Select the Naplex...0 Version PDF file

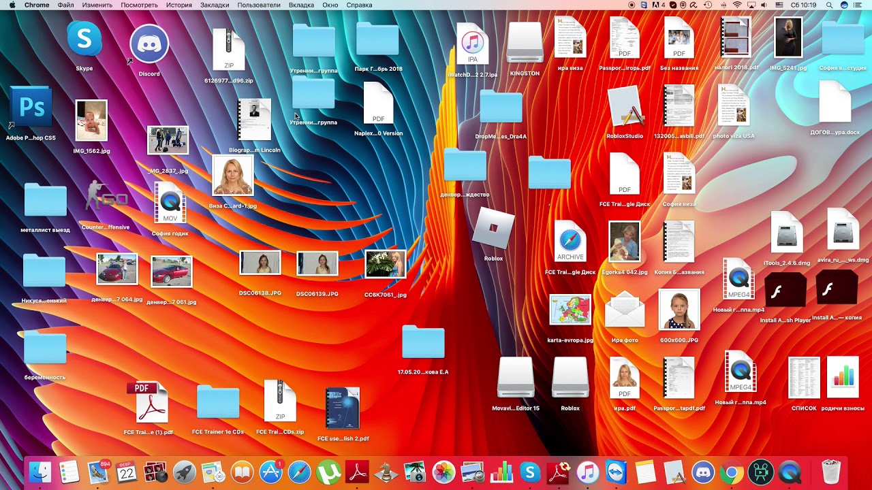click(x=379, y=103)
